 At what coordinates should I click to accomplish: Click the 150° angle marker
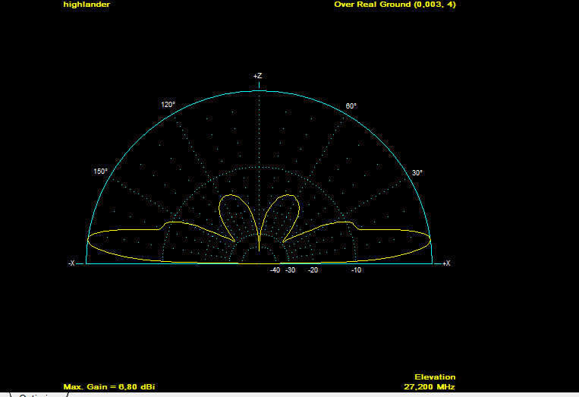pos(100,172)
